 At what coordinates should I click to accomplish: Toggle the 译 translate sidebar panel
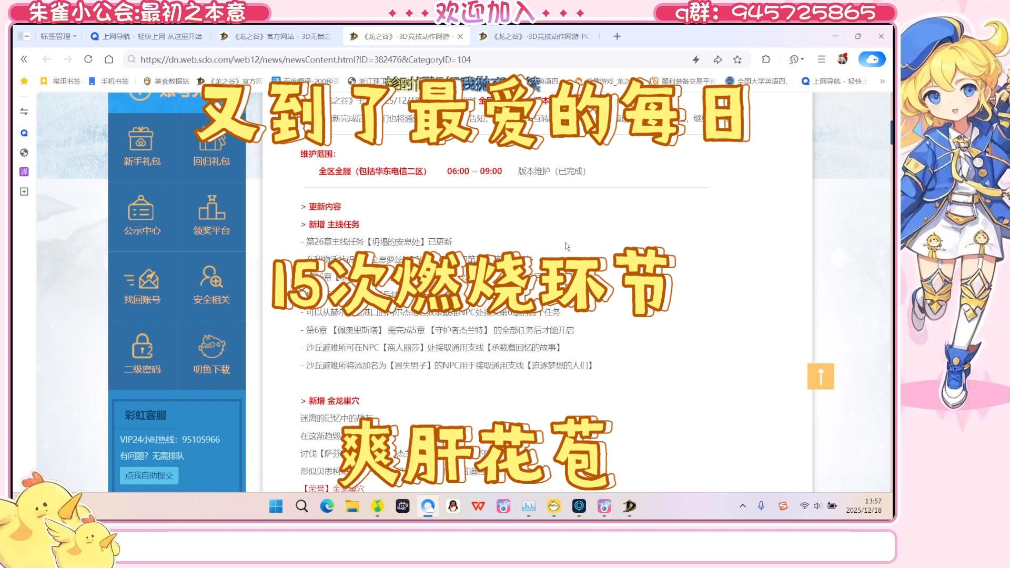(x=24, y=172)
